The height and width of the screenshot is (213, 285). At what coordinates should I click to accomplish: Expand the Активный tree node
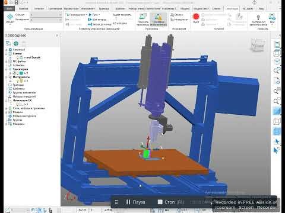(6, 50)
